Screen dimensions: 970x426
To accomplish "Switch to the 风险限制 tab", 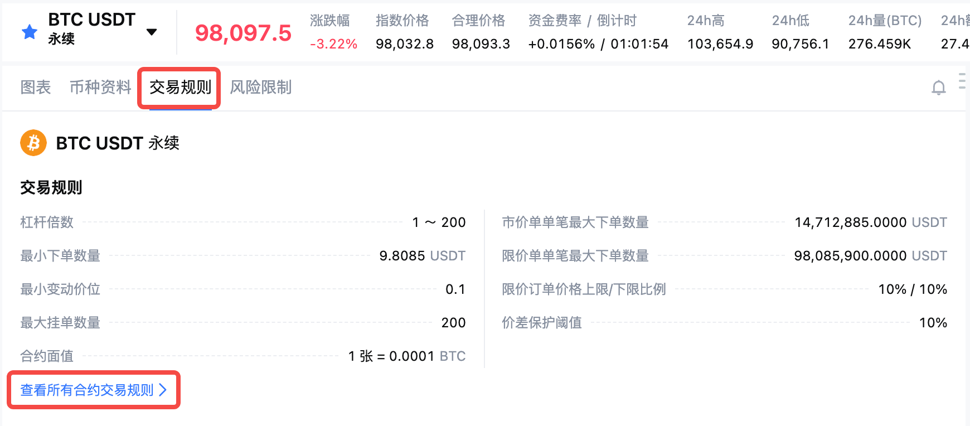I will pos(260,88).
